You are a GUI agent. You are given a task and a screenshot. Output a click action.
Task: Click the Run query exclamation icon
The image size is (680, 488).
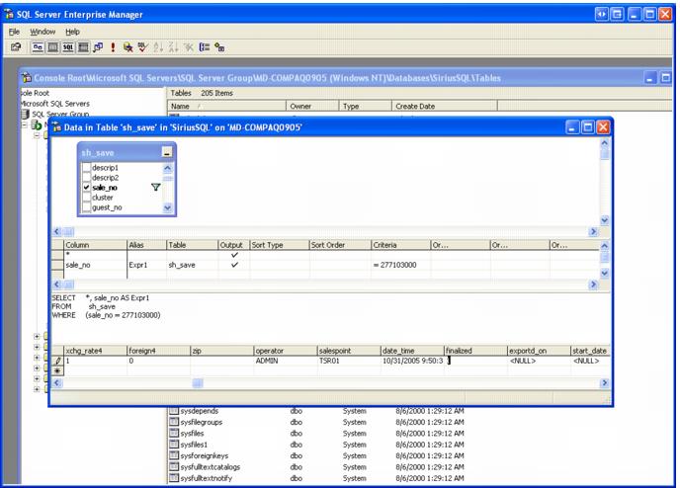click(x=114, y=46)
